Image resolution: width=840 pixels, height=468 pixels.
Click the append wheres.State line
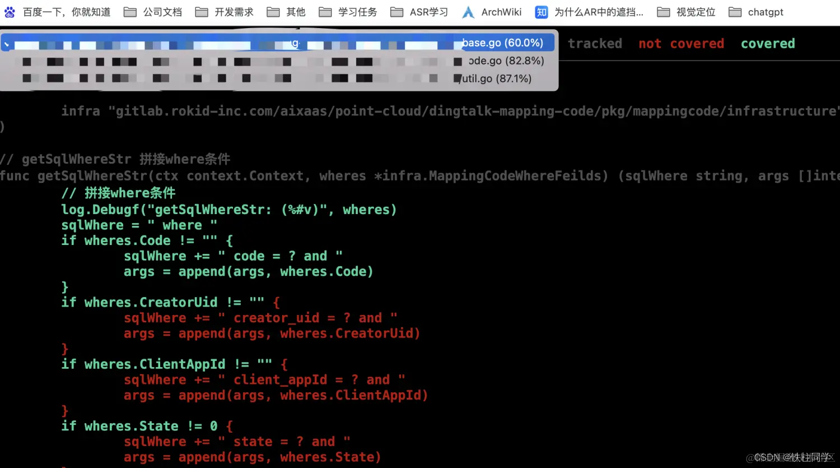(x=252, y=457)
